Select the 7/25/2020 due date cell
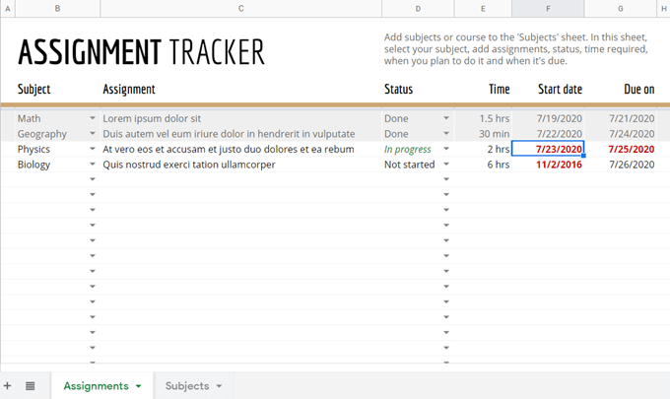Screen dimensions: 670x399 point(621,149)
